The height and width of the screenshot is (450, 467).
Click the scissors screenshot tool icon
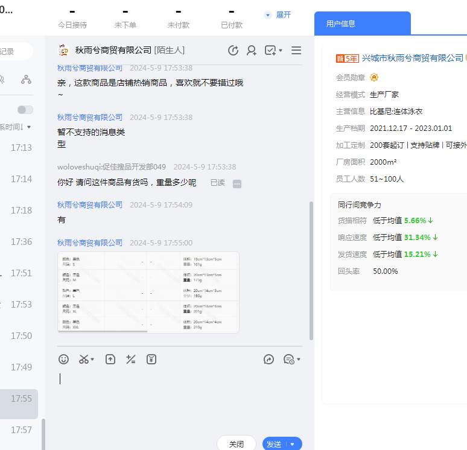pos(84,360)
